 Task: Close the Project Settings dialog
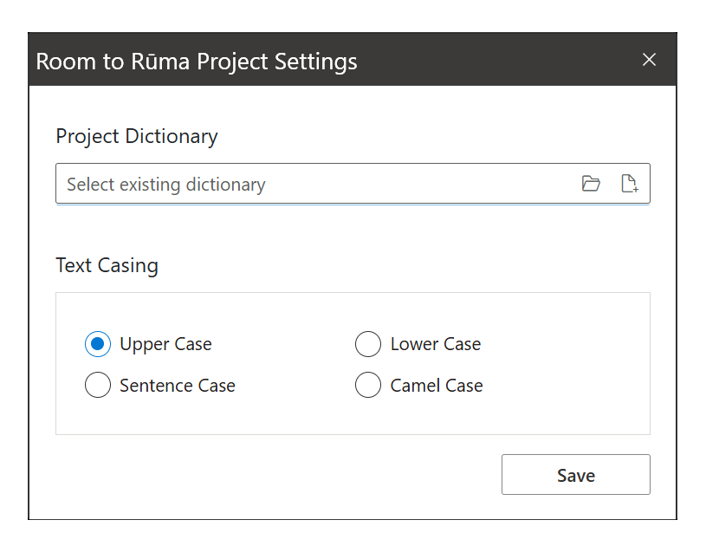[649, 60]
